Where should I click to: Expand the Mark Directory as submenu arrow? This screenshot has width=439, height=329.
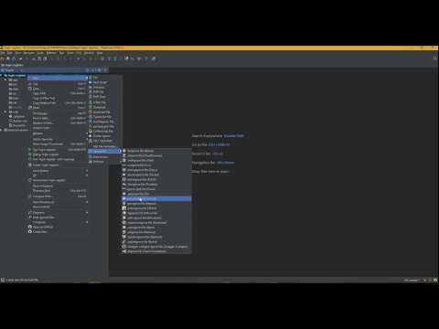(87, 202)
